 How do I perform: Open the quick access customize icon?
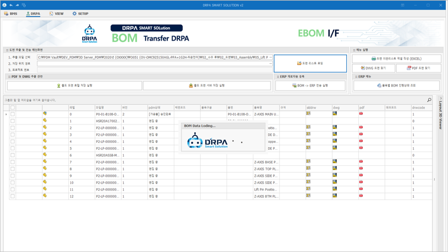24,5
